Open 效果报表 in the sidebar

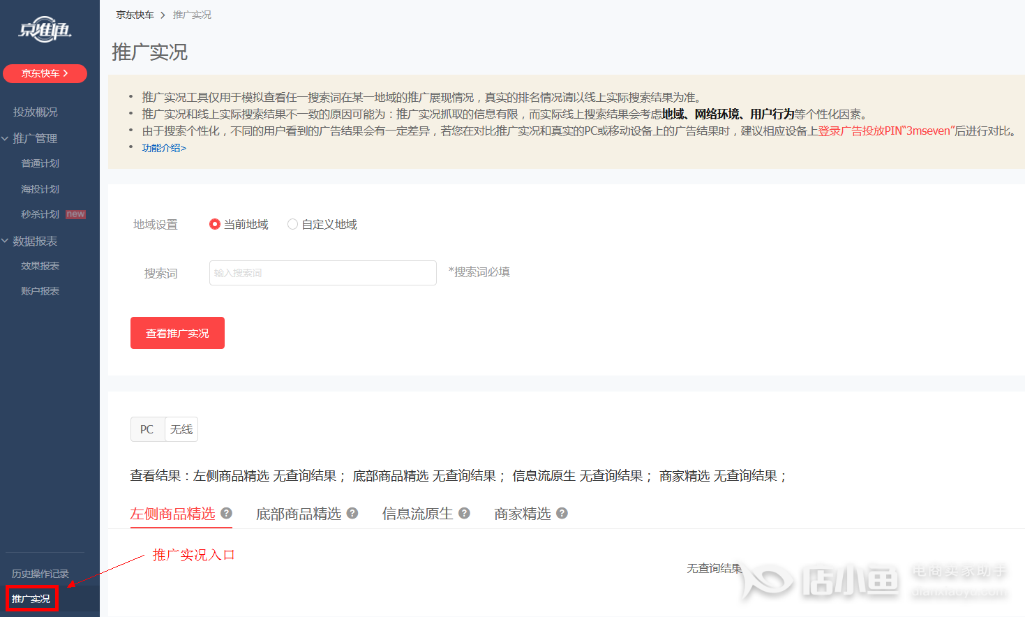[x=40, y=266]
